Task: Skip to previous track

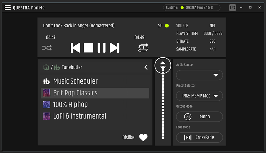Action: coord(75,48)
